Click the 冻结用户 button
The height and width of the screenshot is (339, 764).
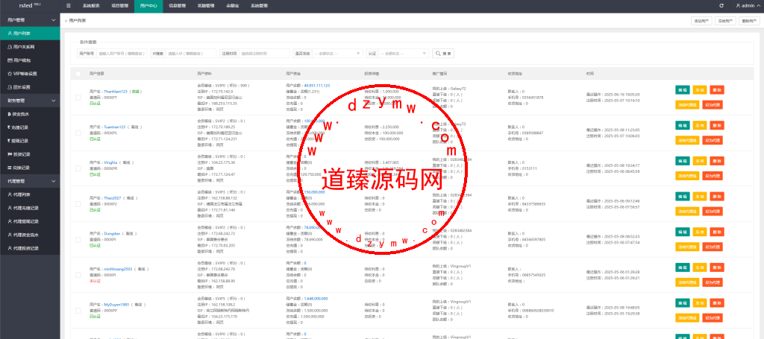[x=725, y=20]
